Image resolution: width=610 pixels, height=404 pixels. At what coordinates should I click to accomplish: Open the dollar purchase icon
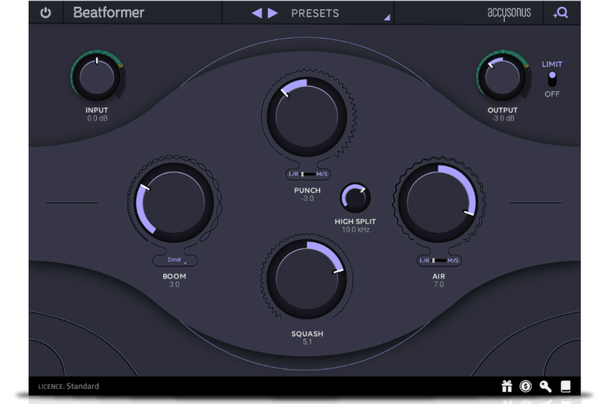coord(525,386)
